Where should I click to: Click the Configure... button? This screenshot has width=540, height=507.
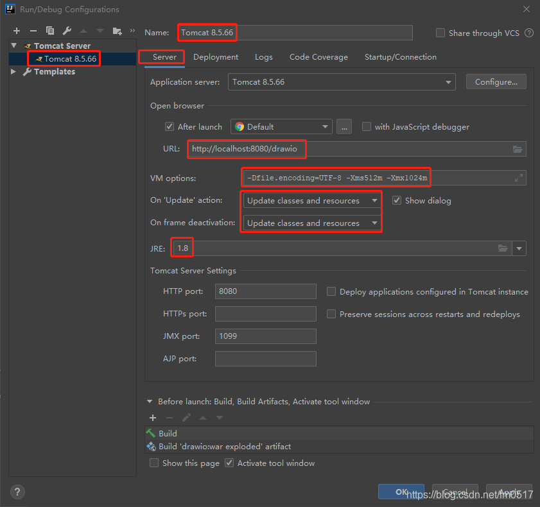[496, 82]
